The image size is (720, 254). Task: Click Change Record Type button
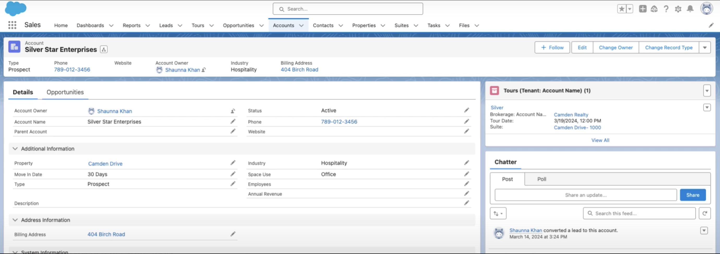click(669, 47)
